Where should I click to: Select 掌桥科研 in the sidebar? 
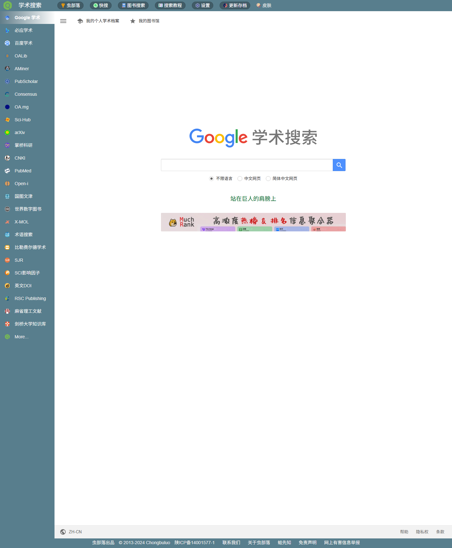pyautogui.click(x=27, y=145)
